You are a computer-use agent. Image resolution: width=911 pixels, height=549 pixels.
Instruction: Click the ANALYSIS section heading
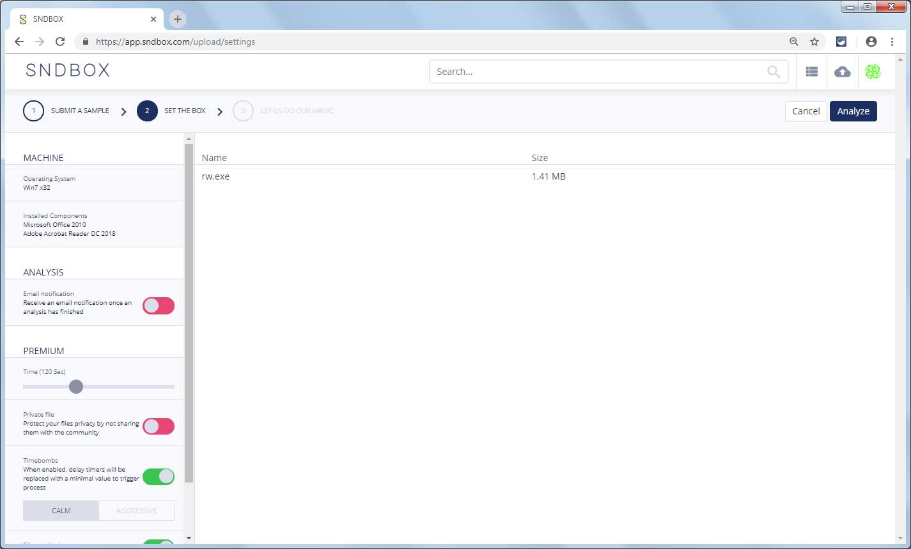pyautogui.click(x=43, y=272)
